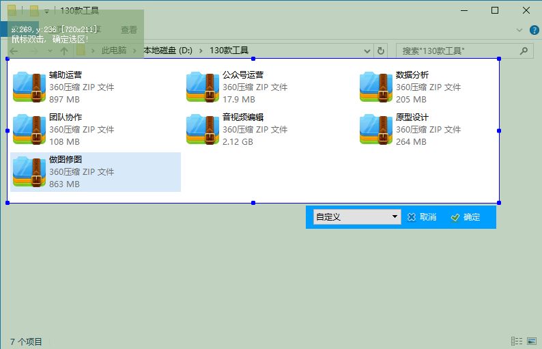The height and width of the screenshot is (349, 542).
Task: Open the 自定义 size dropdown
Action: click(x=356, y=217)
